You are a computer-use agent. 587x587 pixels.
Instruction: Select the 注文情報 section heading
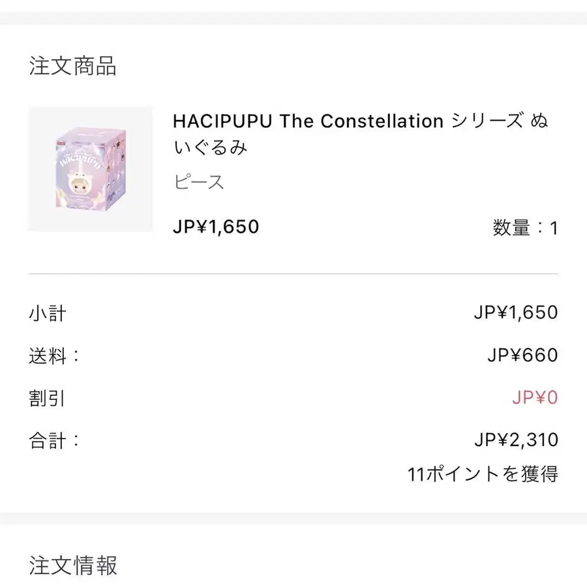(73, 565)
